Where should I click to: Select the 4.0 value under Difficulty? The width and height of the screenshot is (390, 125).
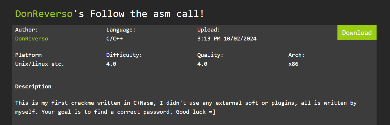[111, 64]
